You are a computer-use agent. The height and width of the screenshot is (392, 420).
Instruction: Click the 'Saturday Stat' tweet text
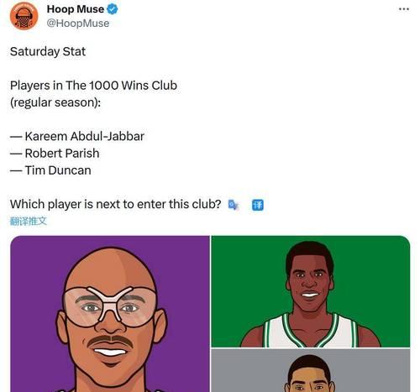coord(48,51)
